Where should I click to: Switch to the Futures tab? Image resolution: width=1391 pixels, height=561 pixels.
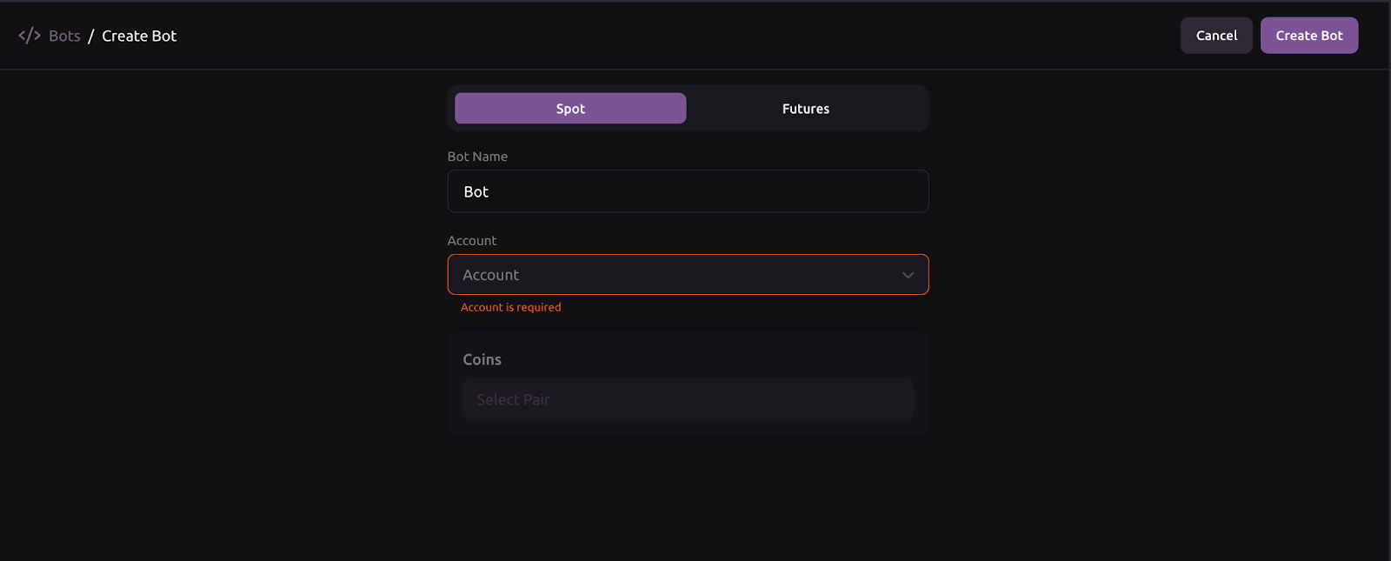pyautogui.click(x=806, y=109)
